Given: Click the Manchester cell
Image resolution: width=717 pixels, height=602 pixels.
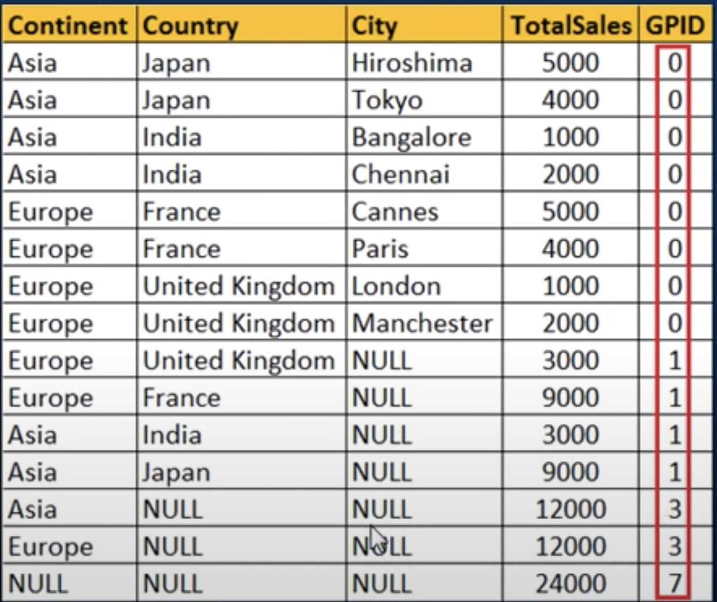Looking at the screenshot, I should pyautogui.click(x=425, y=323).
